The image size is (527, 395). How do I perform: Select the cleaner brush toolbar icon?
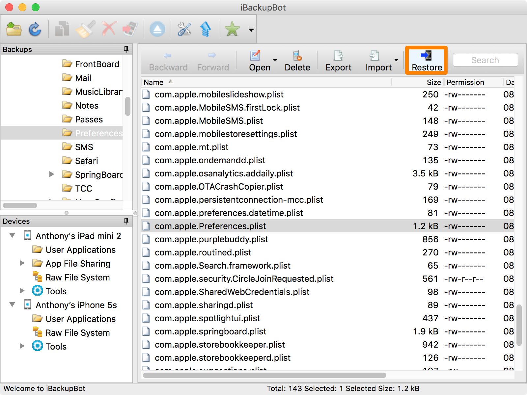pyautogui.click(x=85, y=29)
